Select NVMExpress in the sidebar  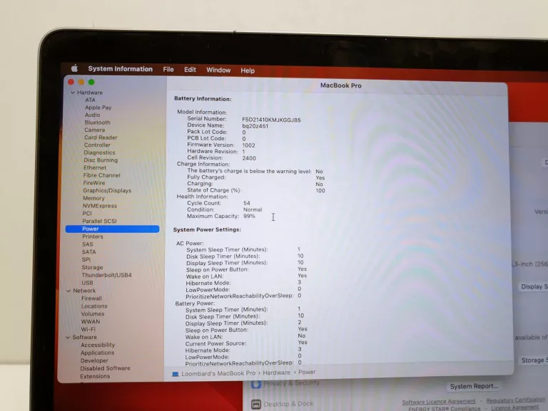coord(100,206)
